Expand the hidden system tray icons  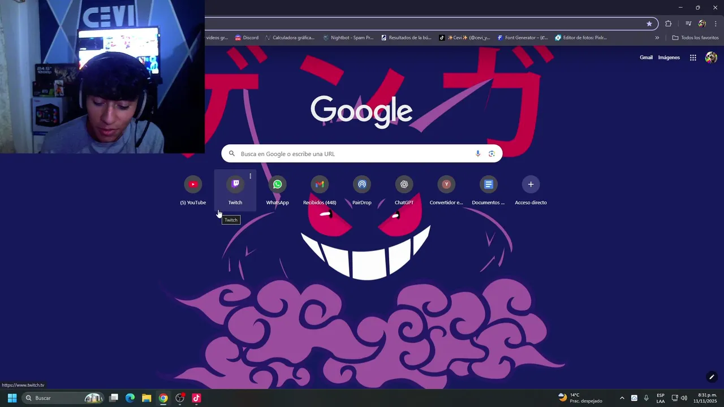coord(622,398)
